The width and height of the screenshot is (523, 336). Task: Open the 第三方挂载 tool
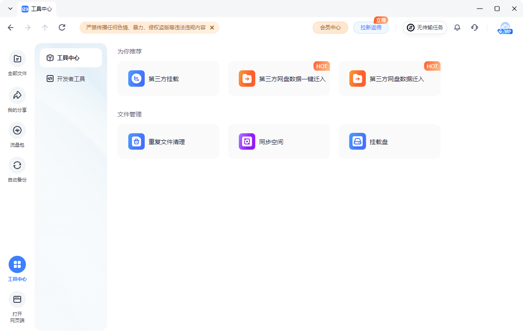tap(168, 79)
